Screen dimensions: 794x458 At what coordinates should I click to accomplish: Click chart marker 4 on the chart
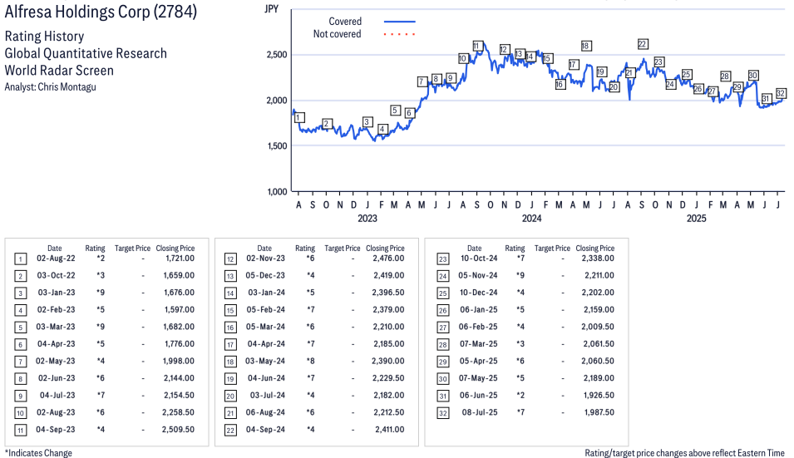[x=382, y=129]
